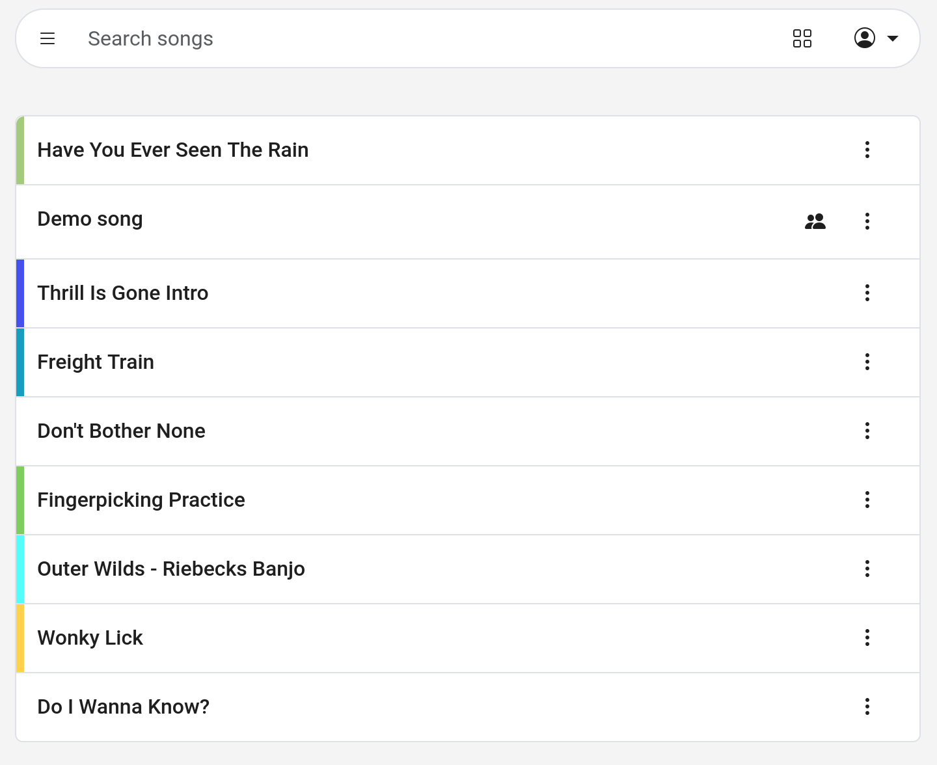Open options for Do I Wanna Know?
The width and height of the screenshot is (937, 765).
867,706
